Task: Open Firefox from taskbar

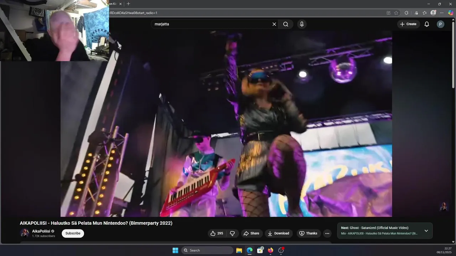Action: tap(270, 250)
